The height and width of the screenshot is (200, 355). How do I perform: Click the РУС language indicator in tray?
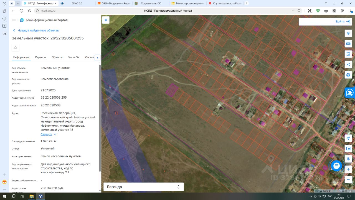pyautogui.click(x=329, y=196)
